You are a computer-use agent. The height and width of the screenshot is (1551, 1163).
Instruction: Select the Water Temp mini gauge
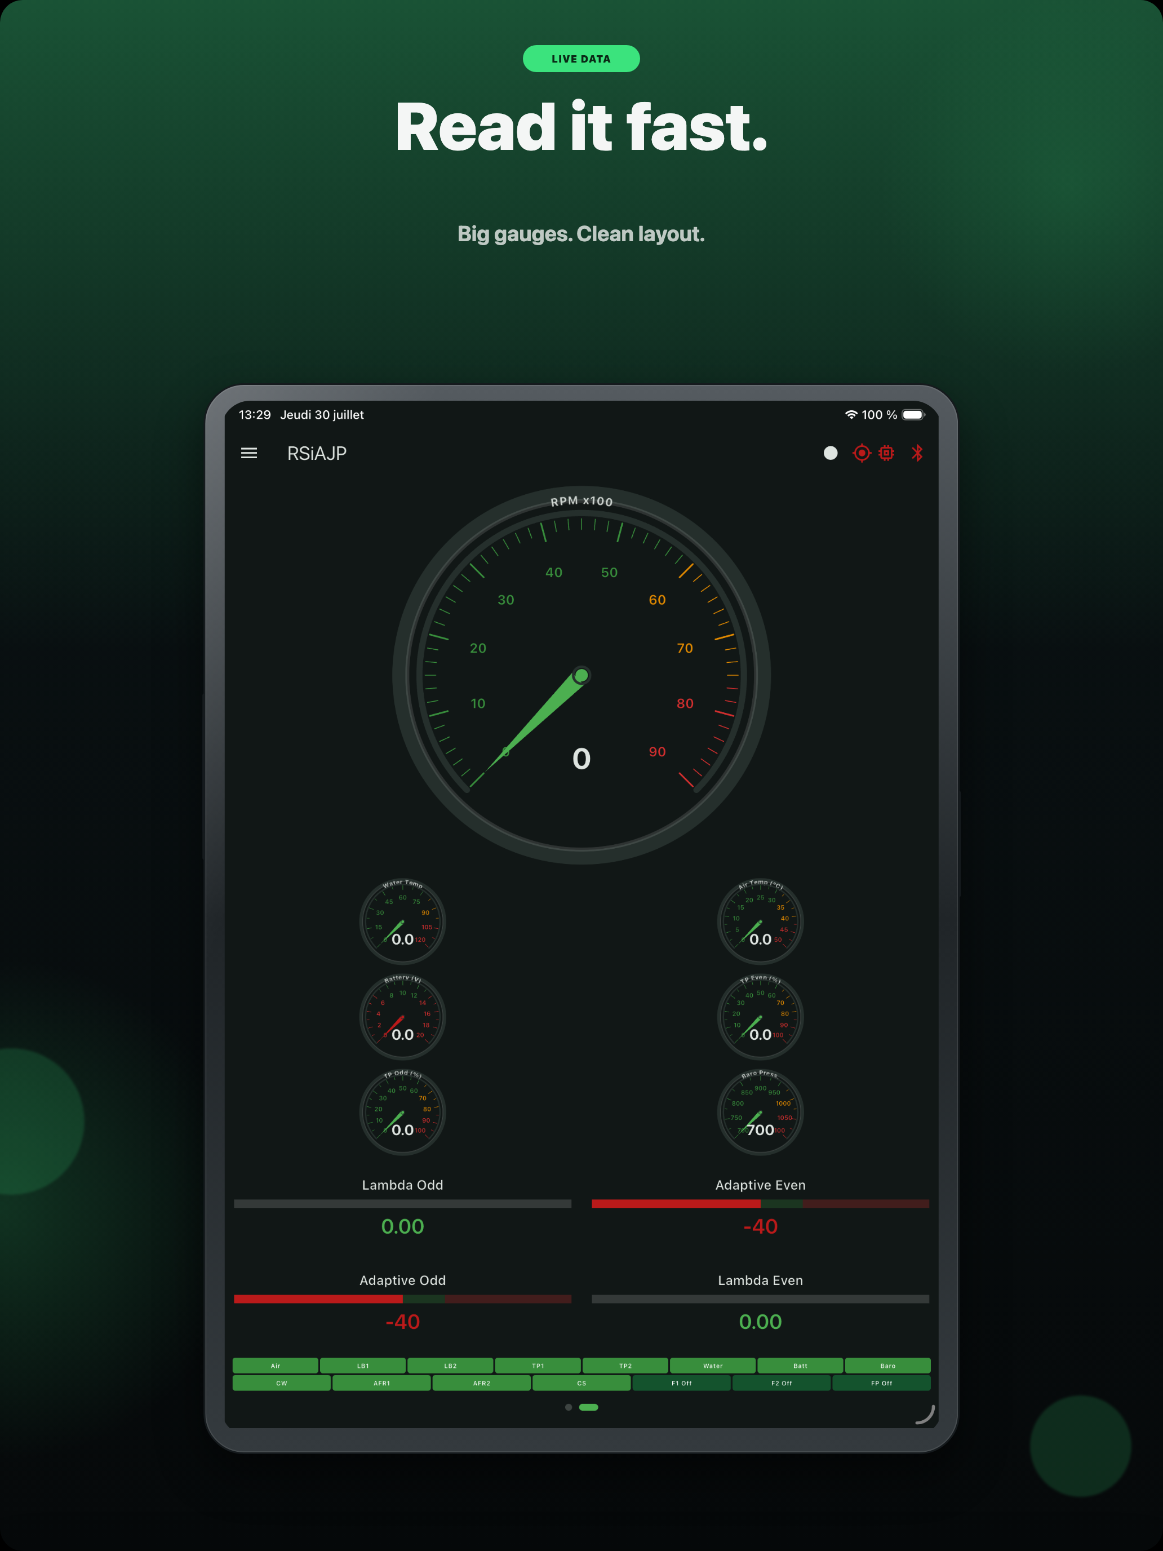(402, 921)
